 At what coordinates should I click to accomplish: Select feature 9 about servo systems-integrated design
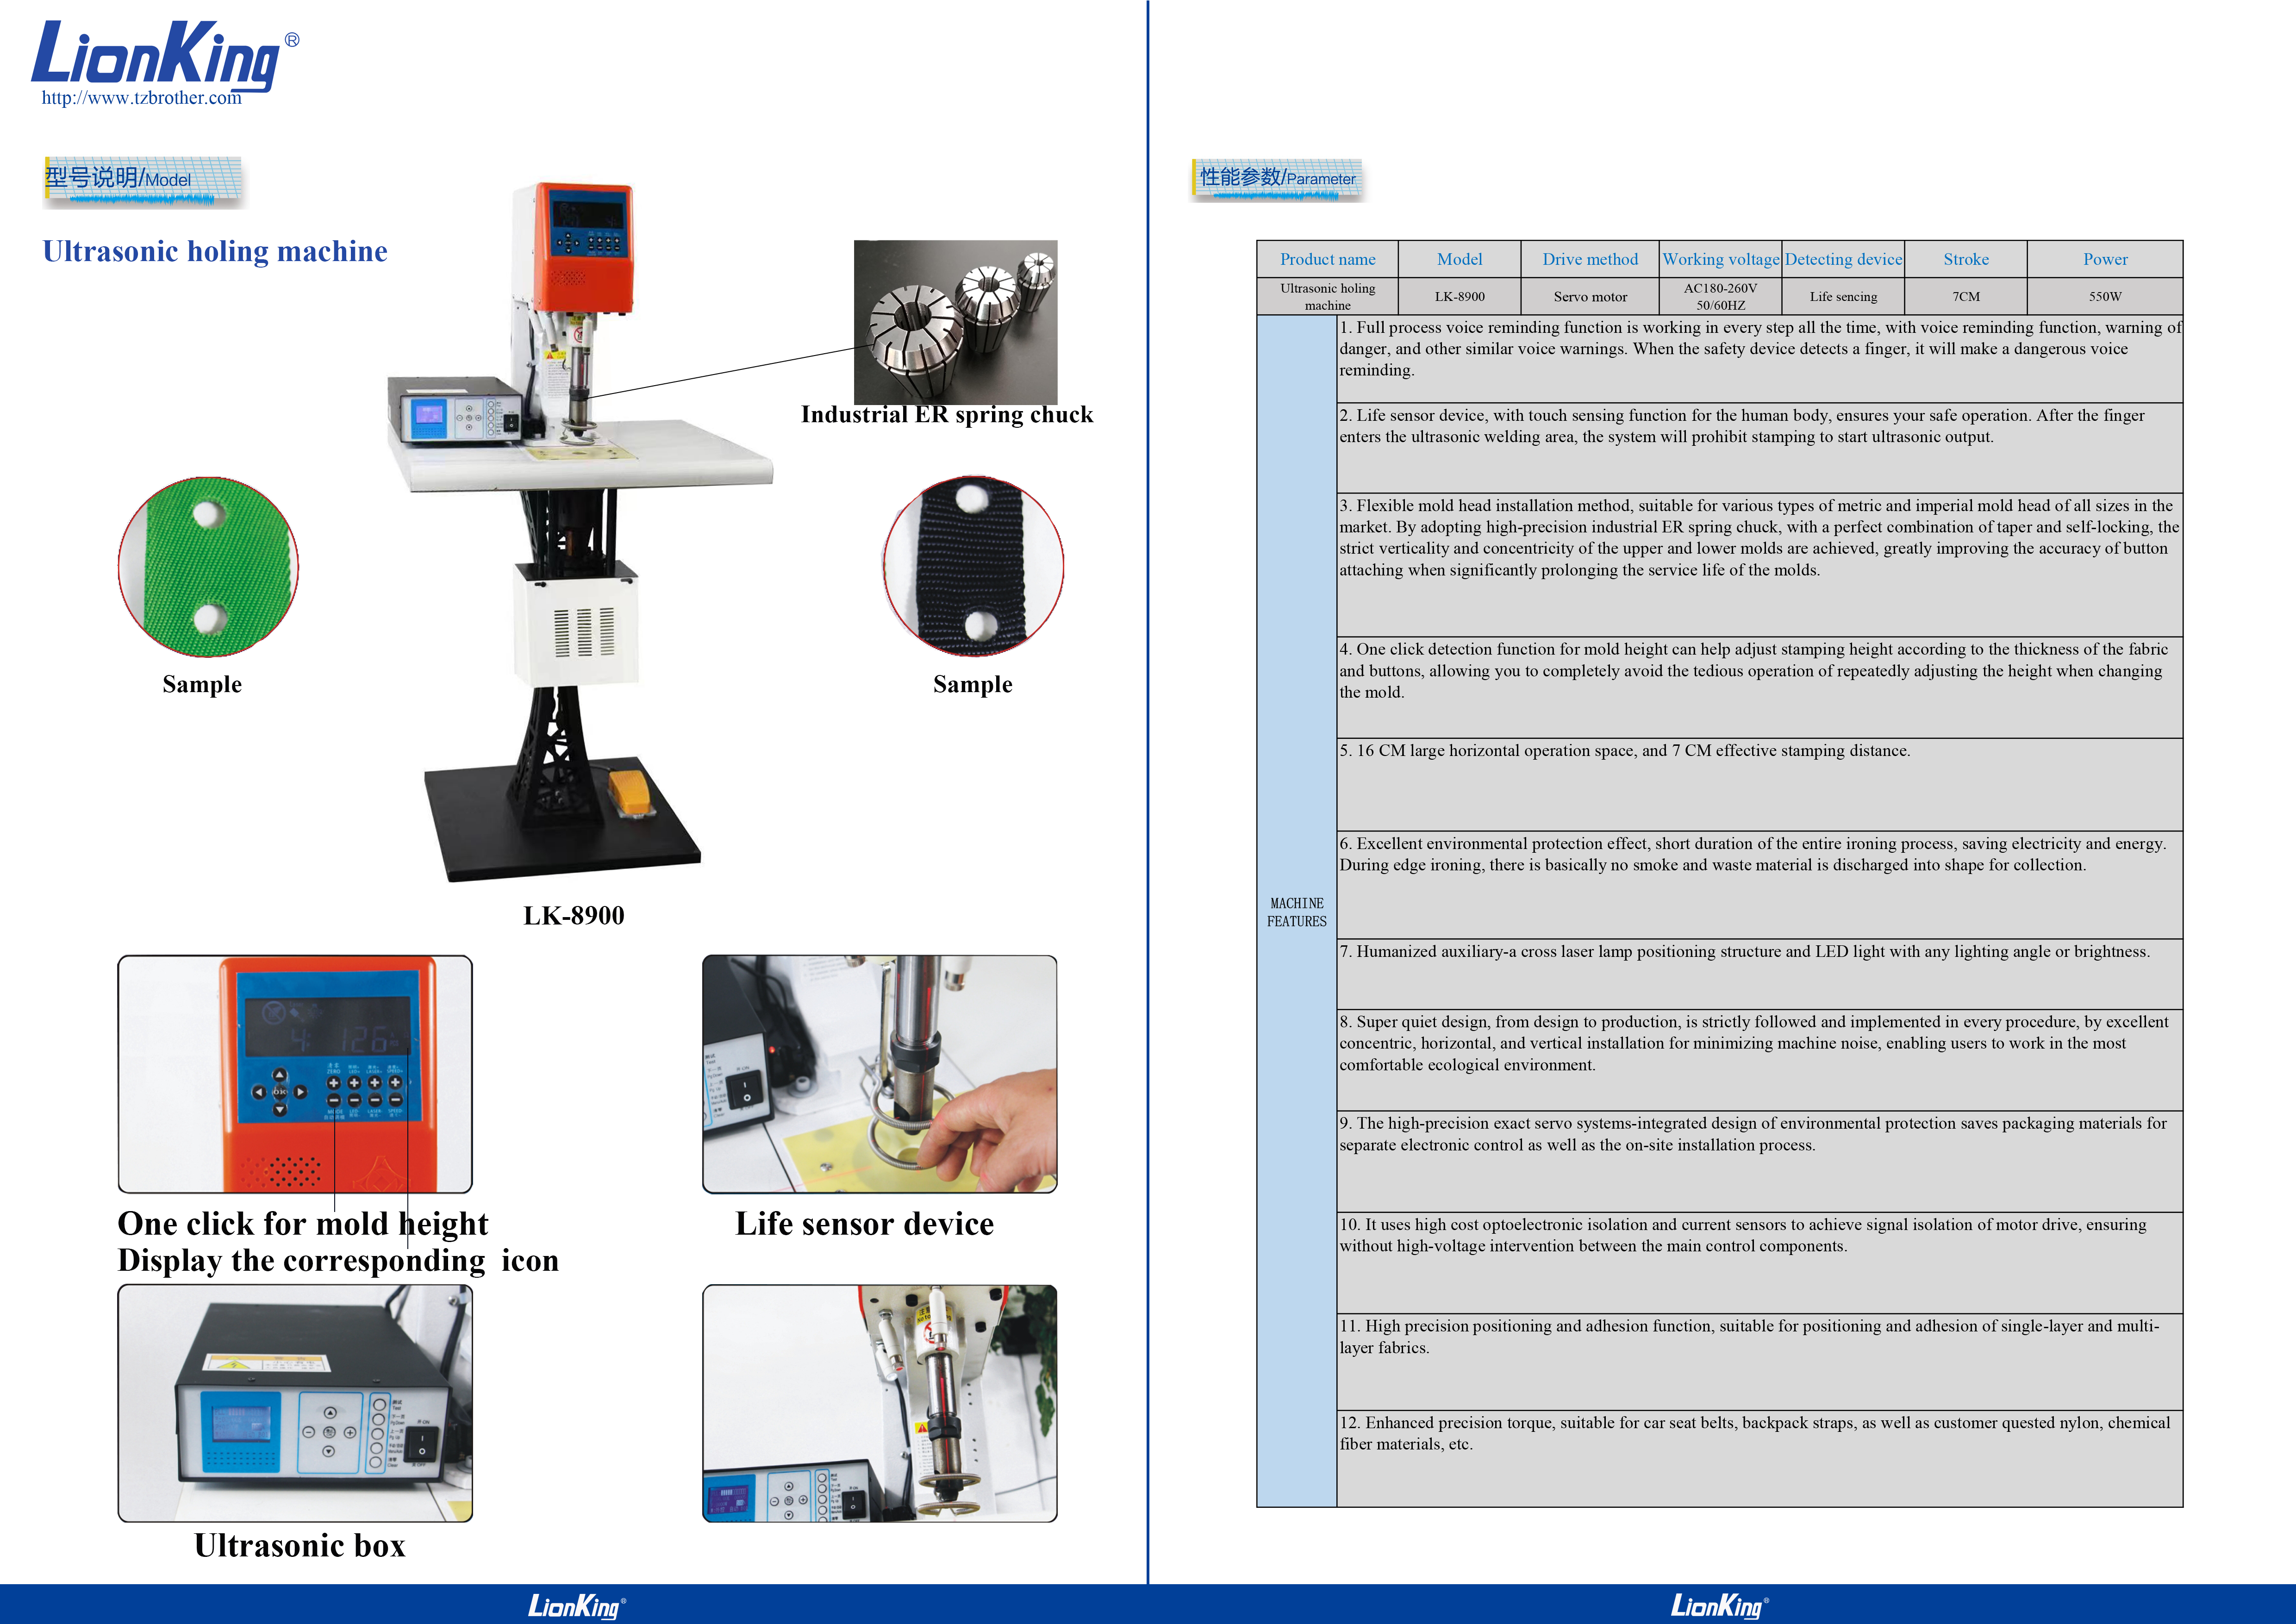[x=1760, y=1162]
